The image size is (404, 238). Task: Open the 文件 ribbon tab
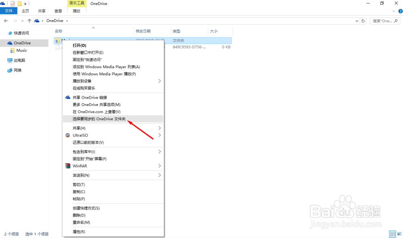[x=8, y=11]
